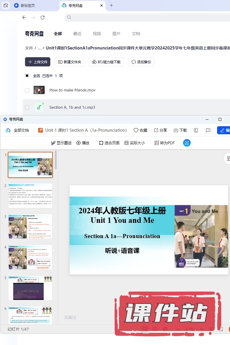Click the 上传文件 upload button
Image resolution: width=230 pixels, height=345 pixels.
click(38, 62)
